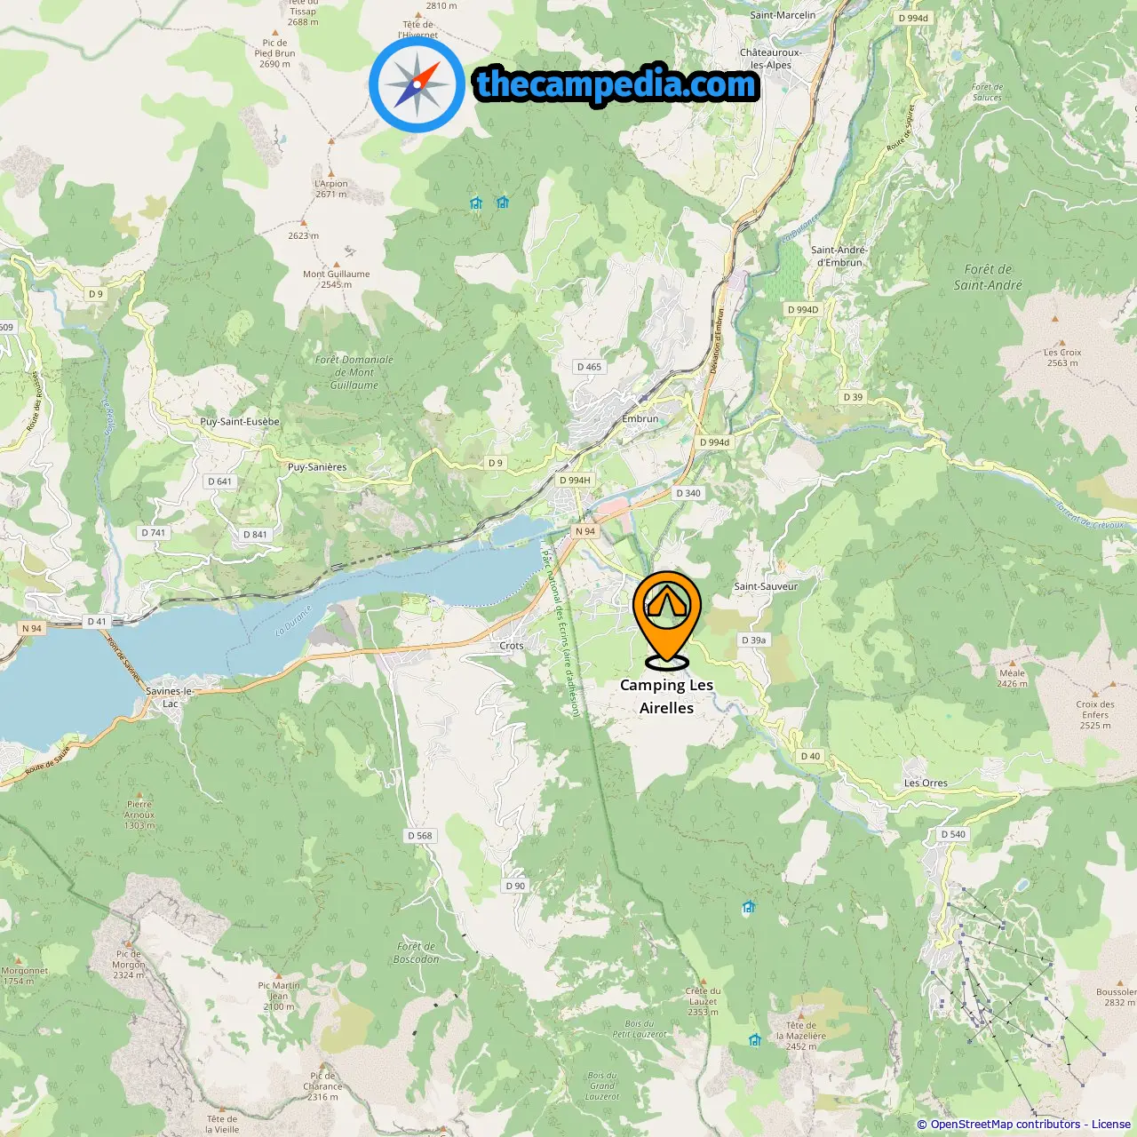
Task: Click the Camping Les Airelles label
Action: (666, 696)
